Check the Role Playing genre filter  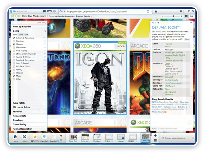click(14, 51)
